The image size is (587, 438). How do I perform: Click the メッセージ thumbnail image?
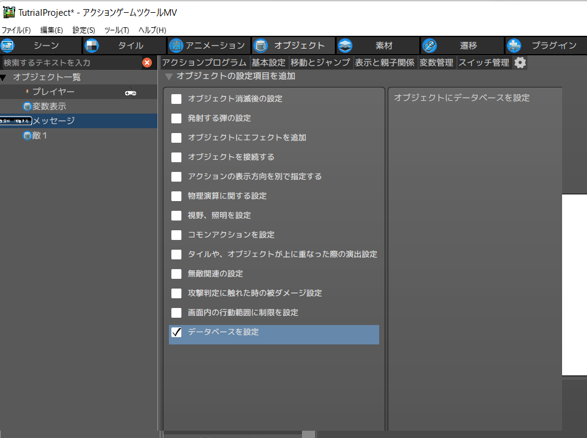[16, 121]
